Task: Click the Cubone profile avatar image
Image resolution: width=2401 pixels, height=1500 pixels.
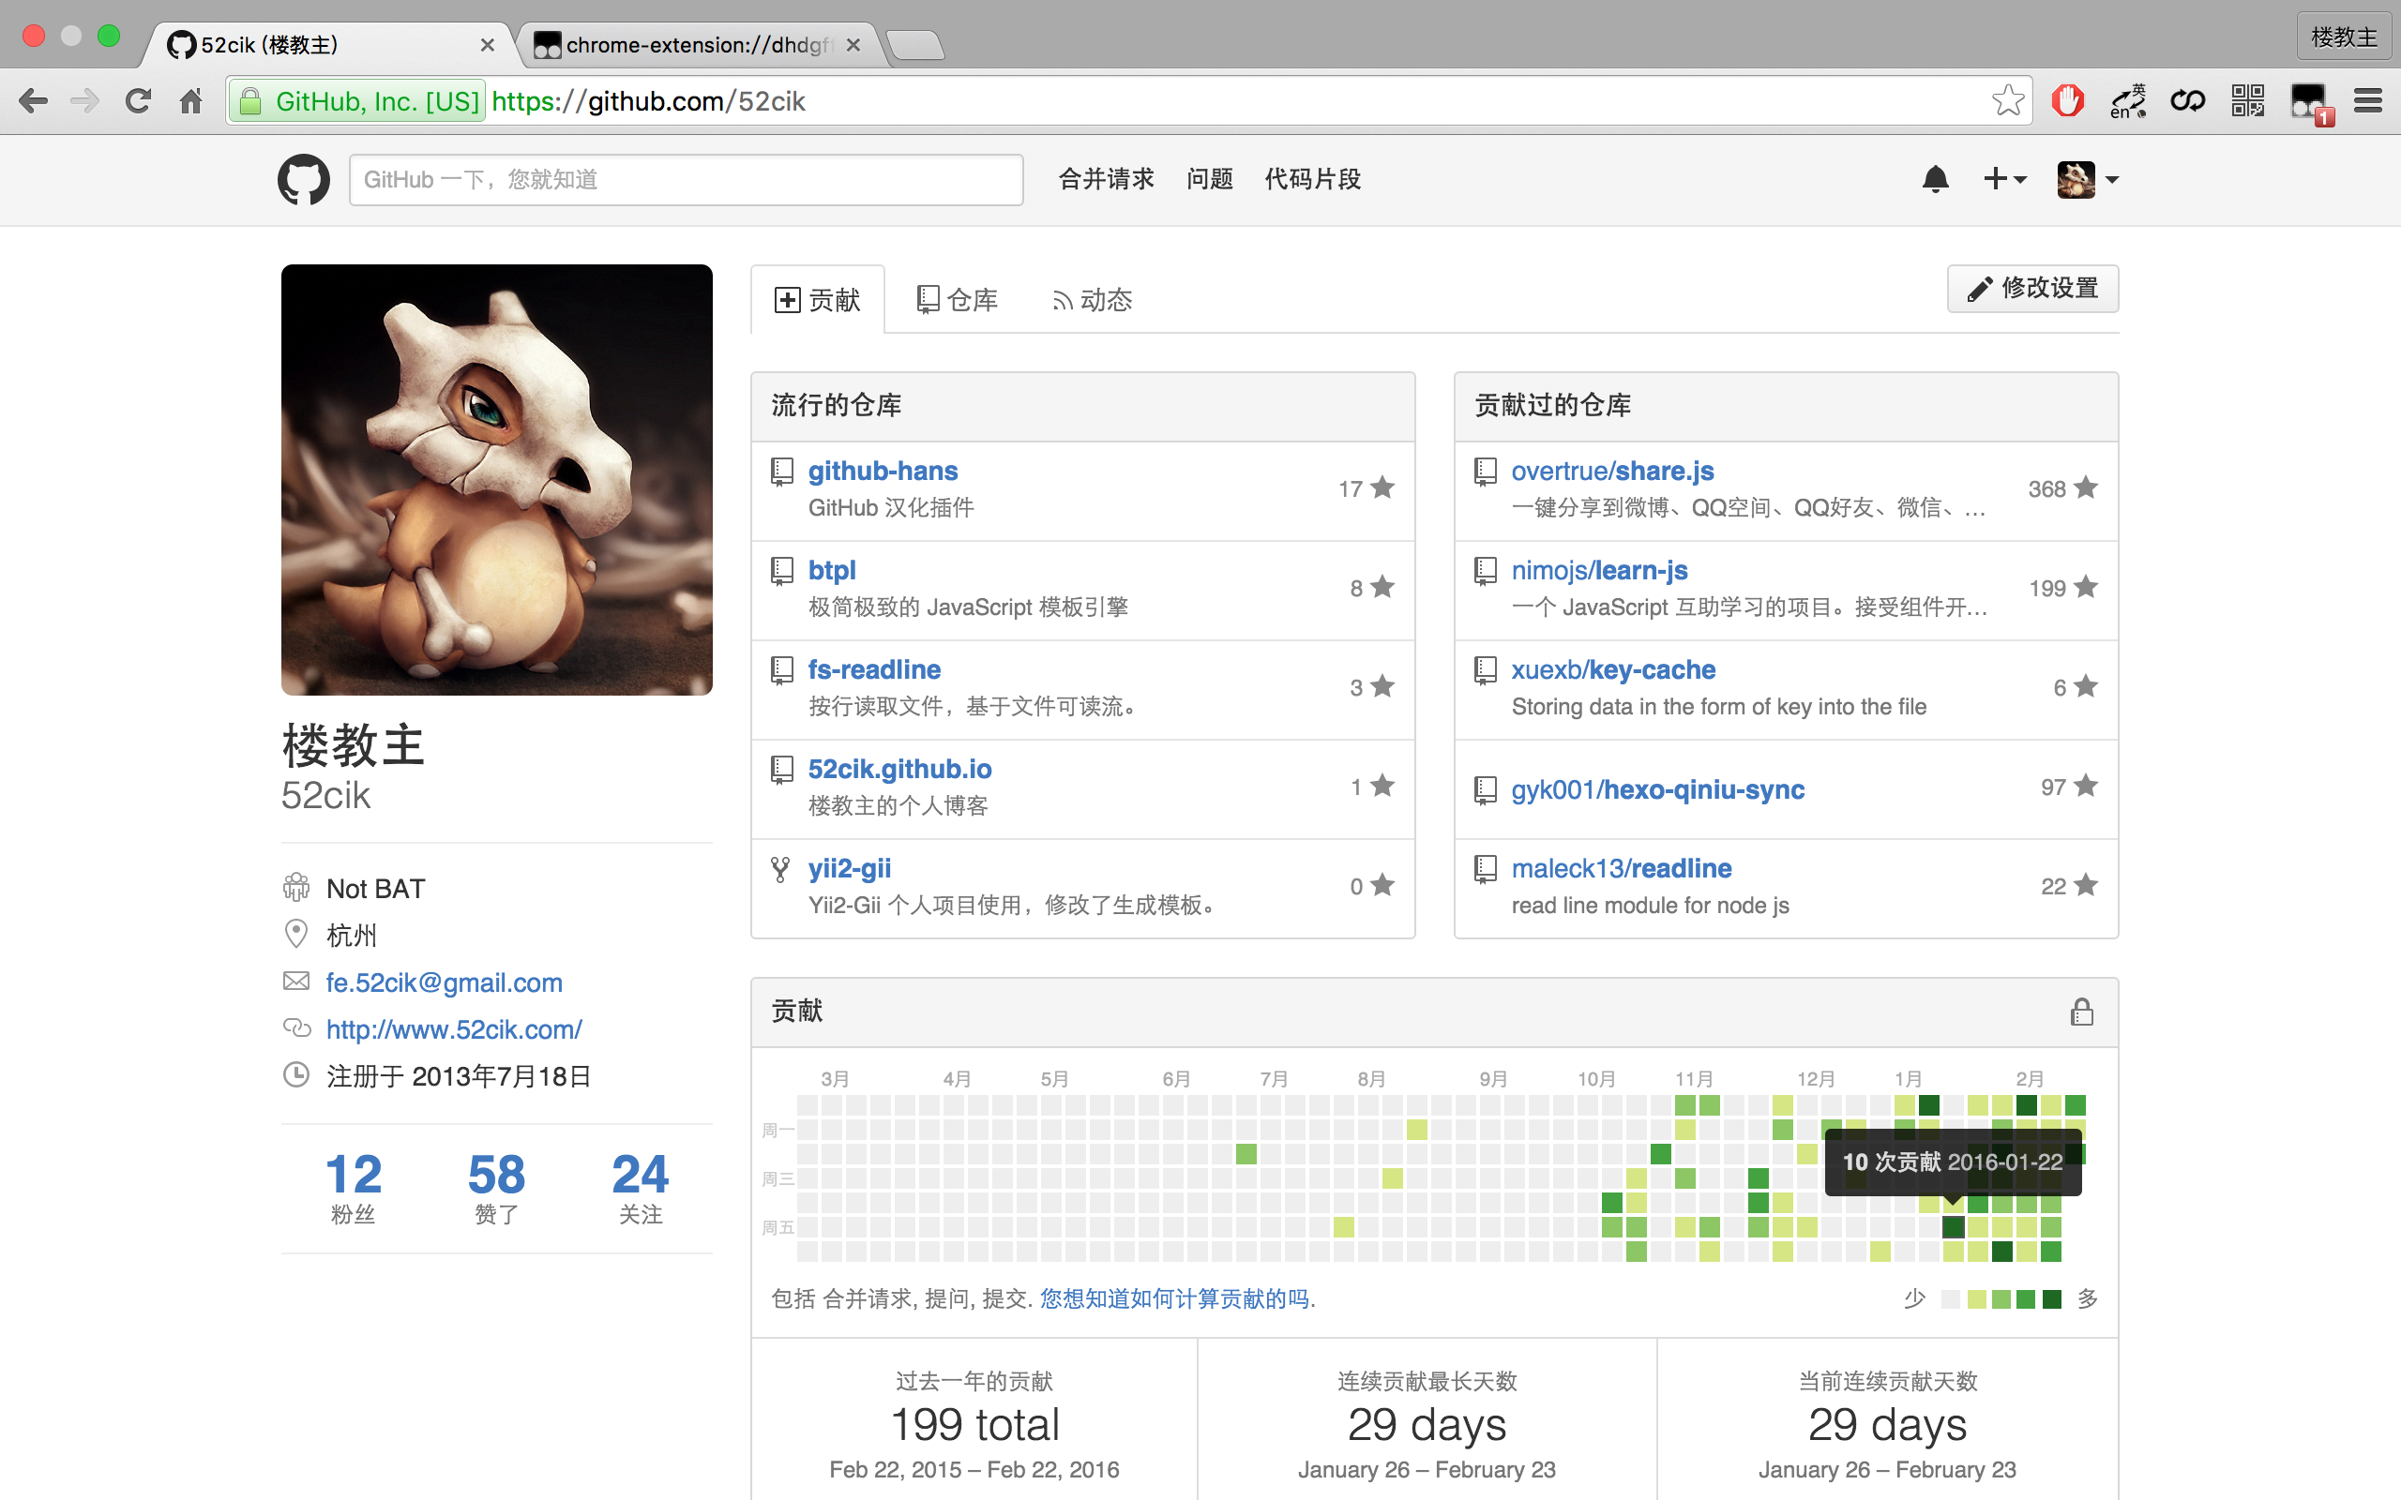Action: pos(496,479)
